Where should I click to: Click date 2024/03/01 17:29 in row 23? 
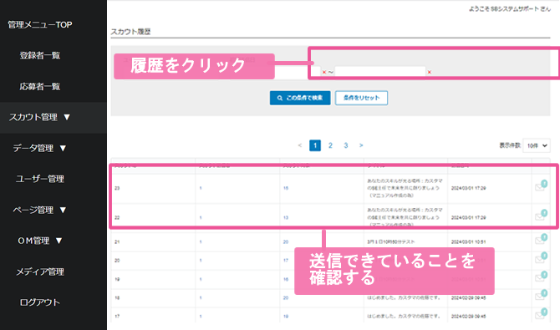(468, 188)
